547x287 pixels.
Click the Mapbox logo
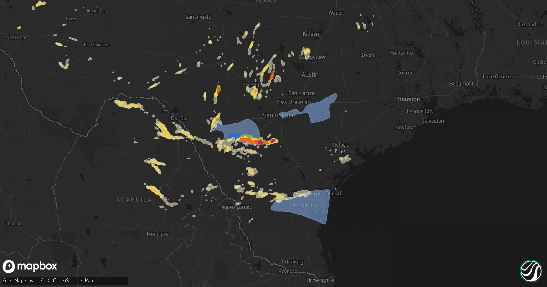pyautogui.click(x=30, y=266)
